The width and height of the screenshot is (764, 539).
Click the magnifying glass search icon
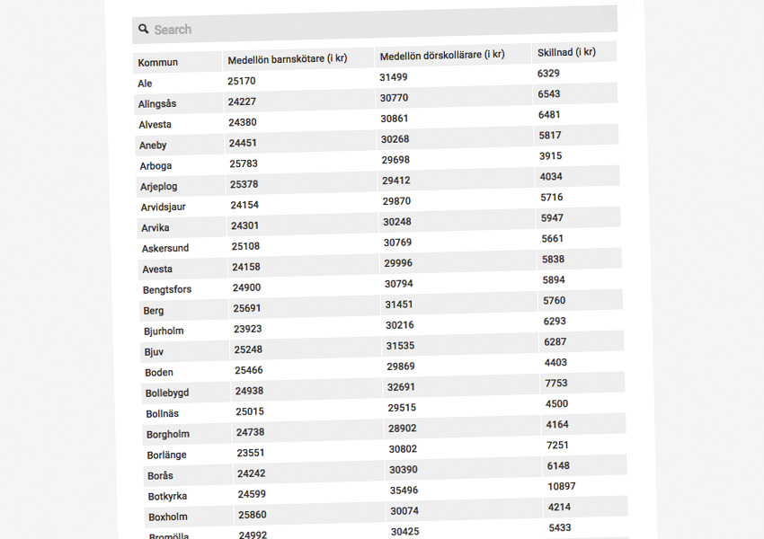pos(144,29)
